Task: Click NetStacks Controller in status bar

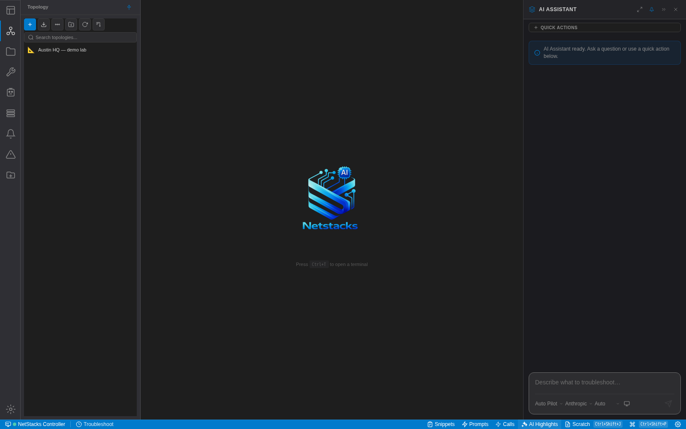Action: pos(35,424)
